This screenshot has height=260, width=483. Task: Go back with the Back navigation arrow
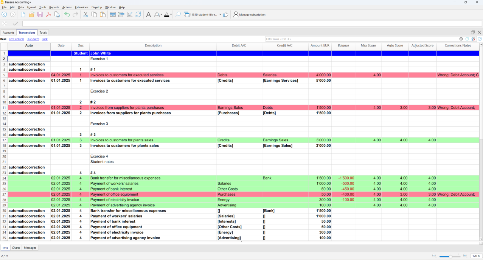4,14
